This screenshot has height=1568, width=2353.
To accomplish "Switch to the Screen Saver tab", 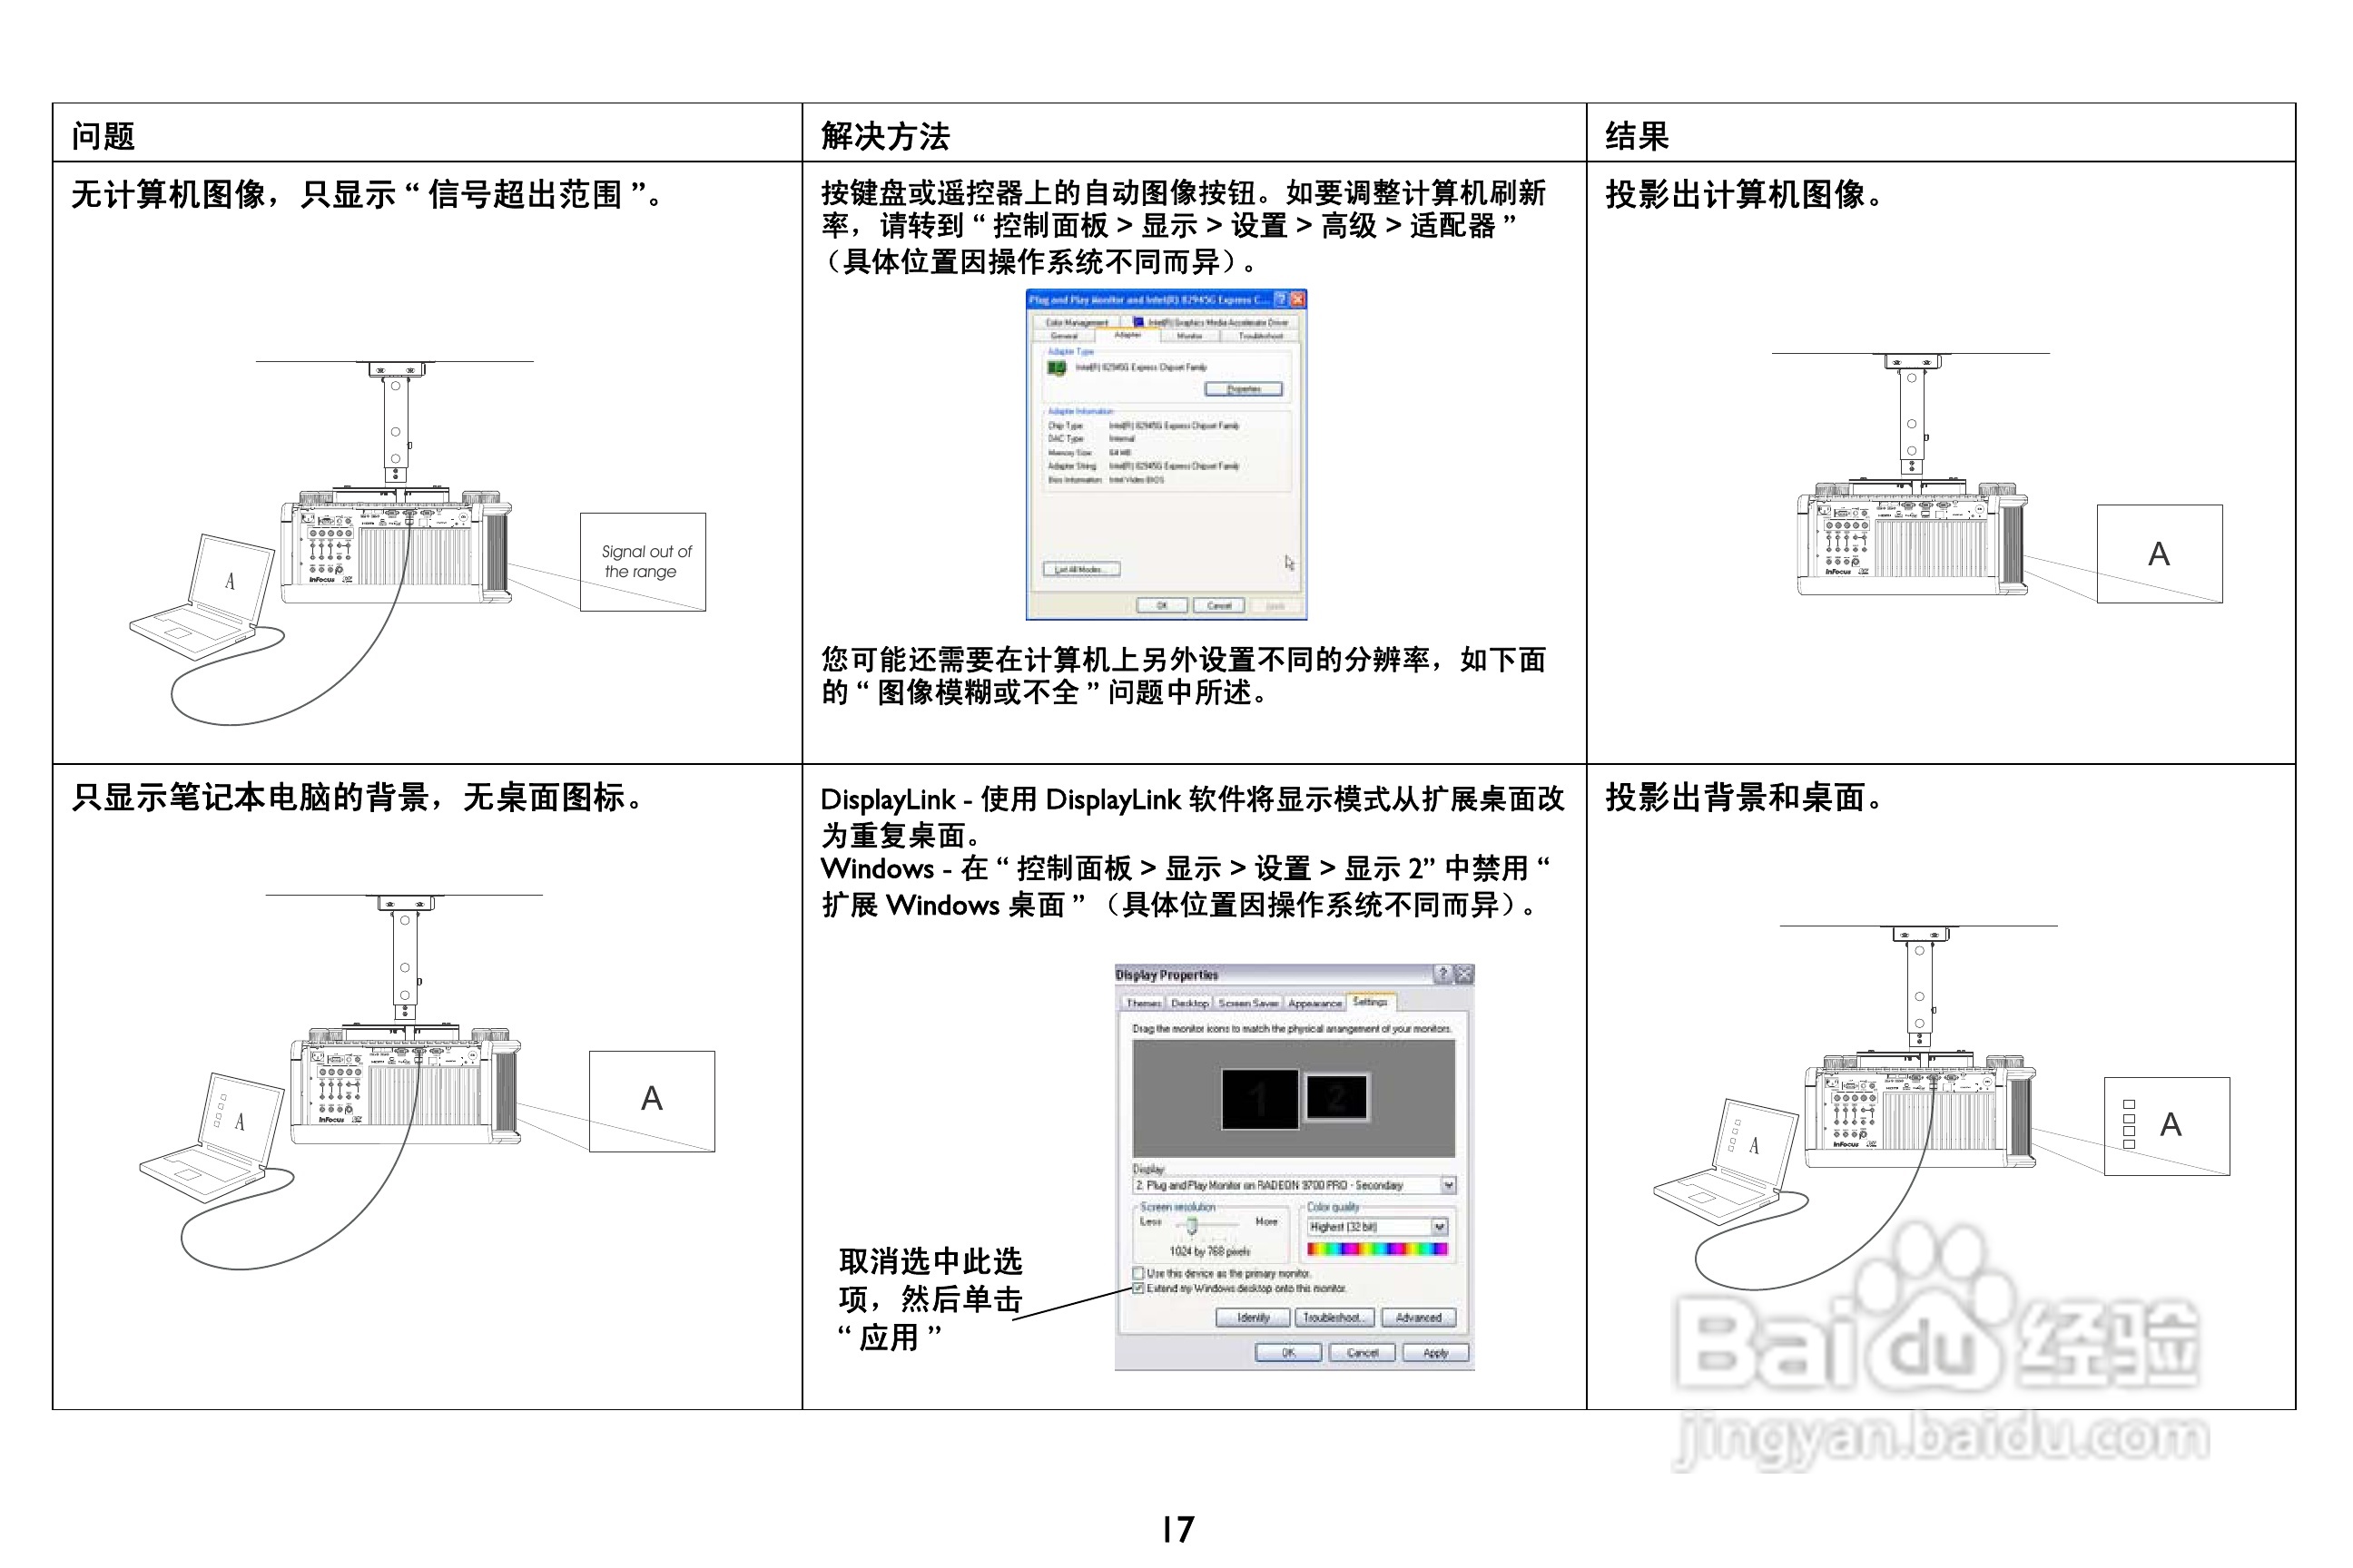I will 1247,1003.
